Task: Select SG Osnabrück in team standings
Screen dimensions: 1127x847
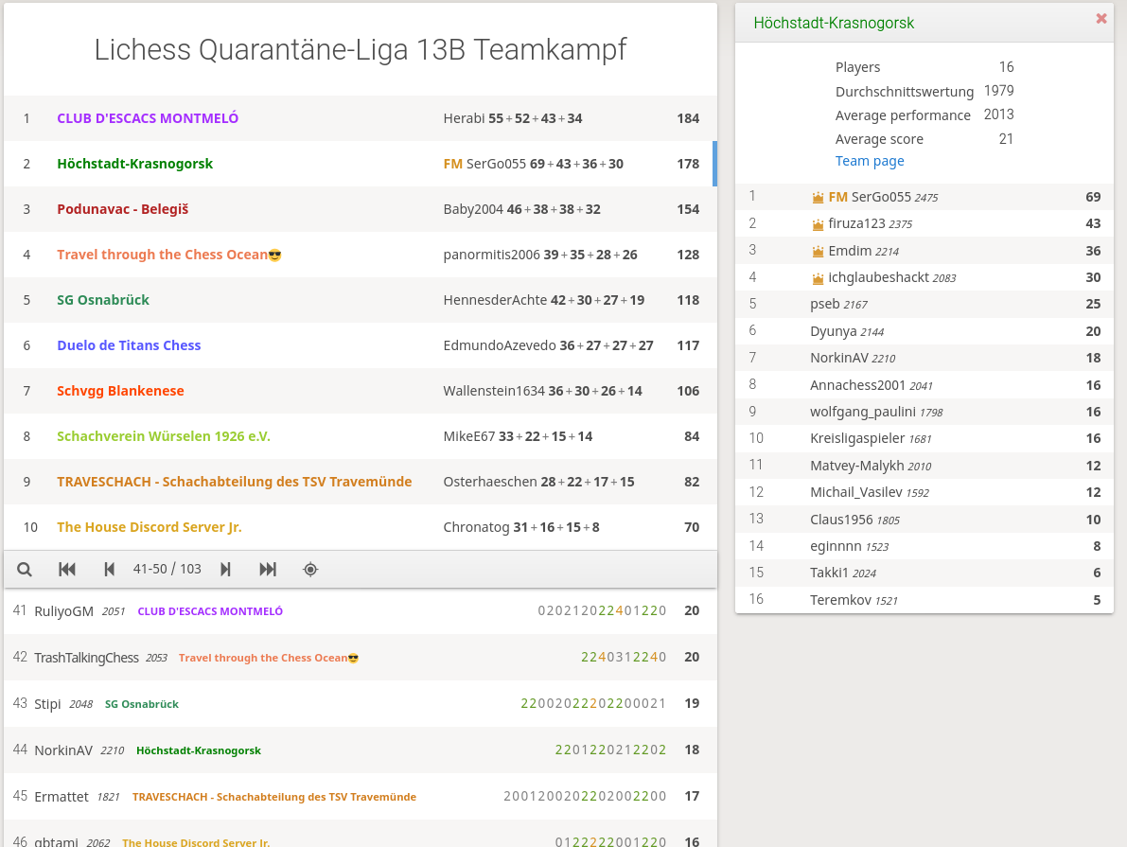Action: (x=103, y=300)
